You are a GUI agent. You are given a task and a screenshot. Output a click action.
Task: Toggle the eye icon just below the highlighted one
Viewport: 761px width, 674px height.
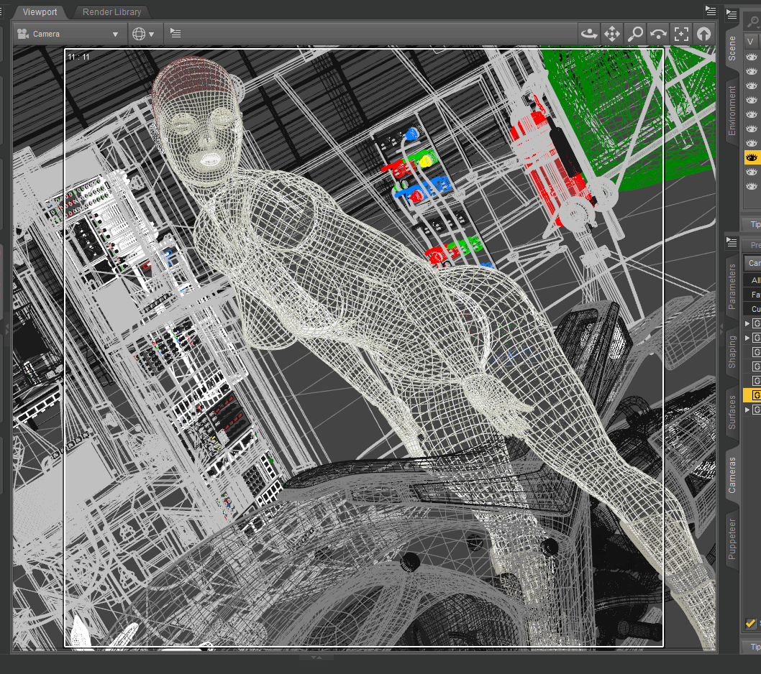(x=752, y=172)
